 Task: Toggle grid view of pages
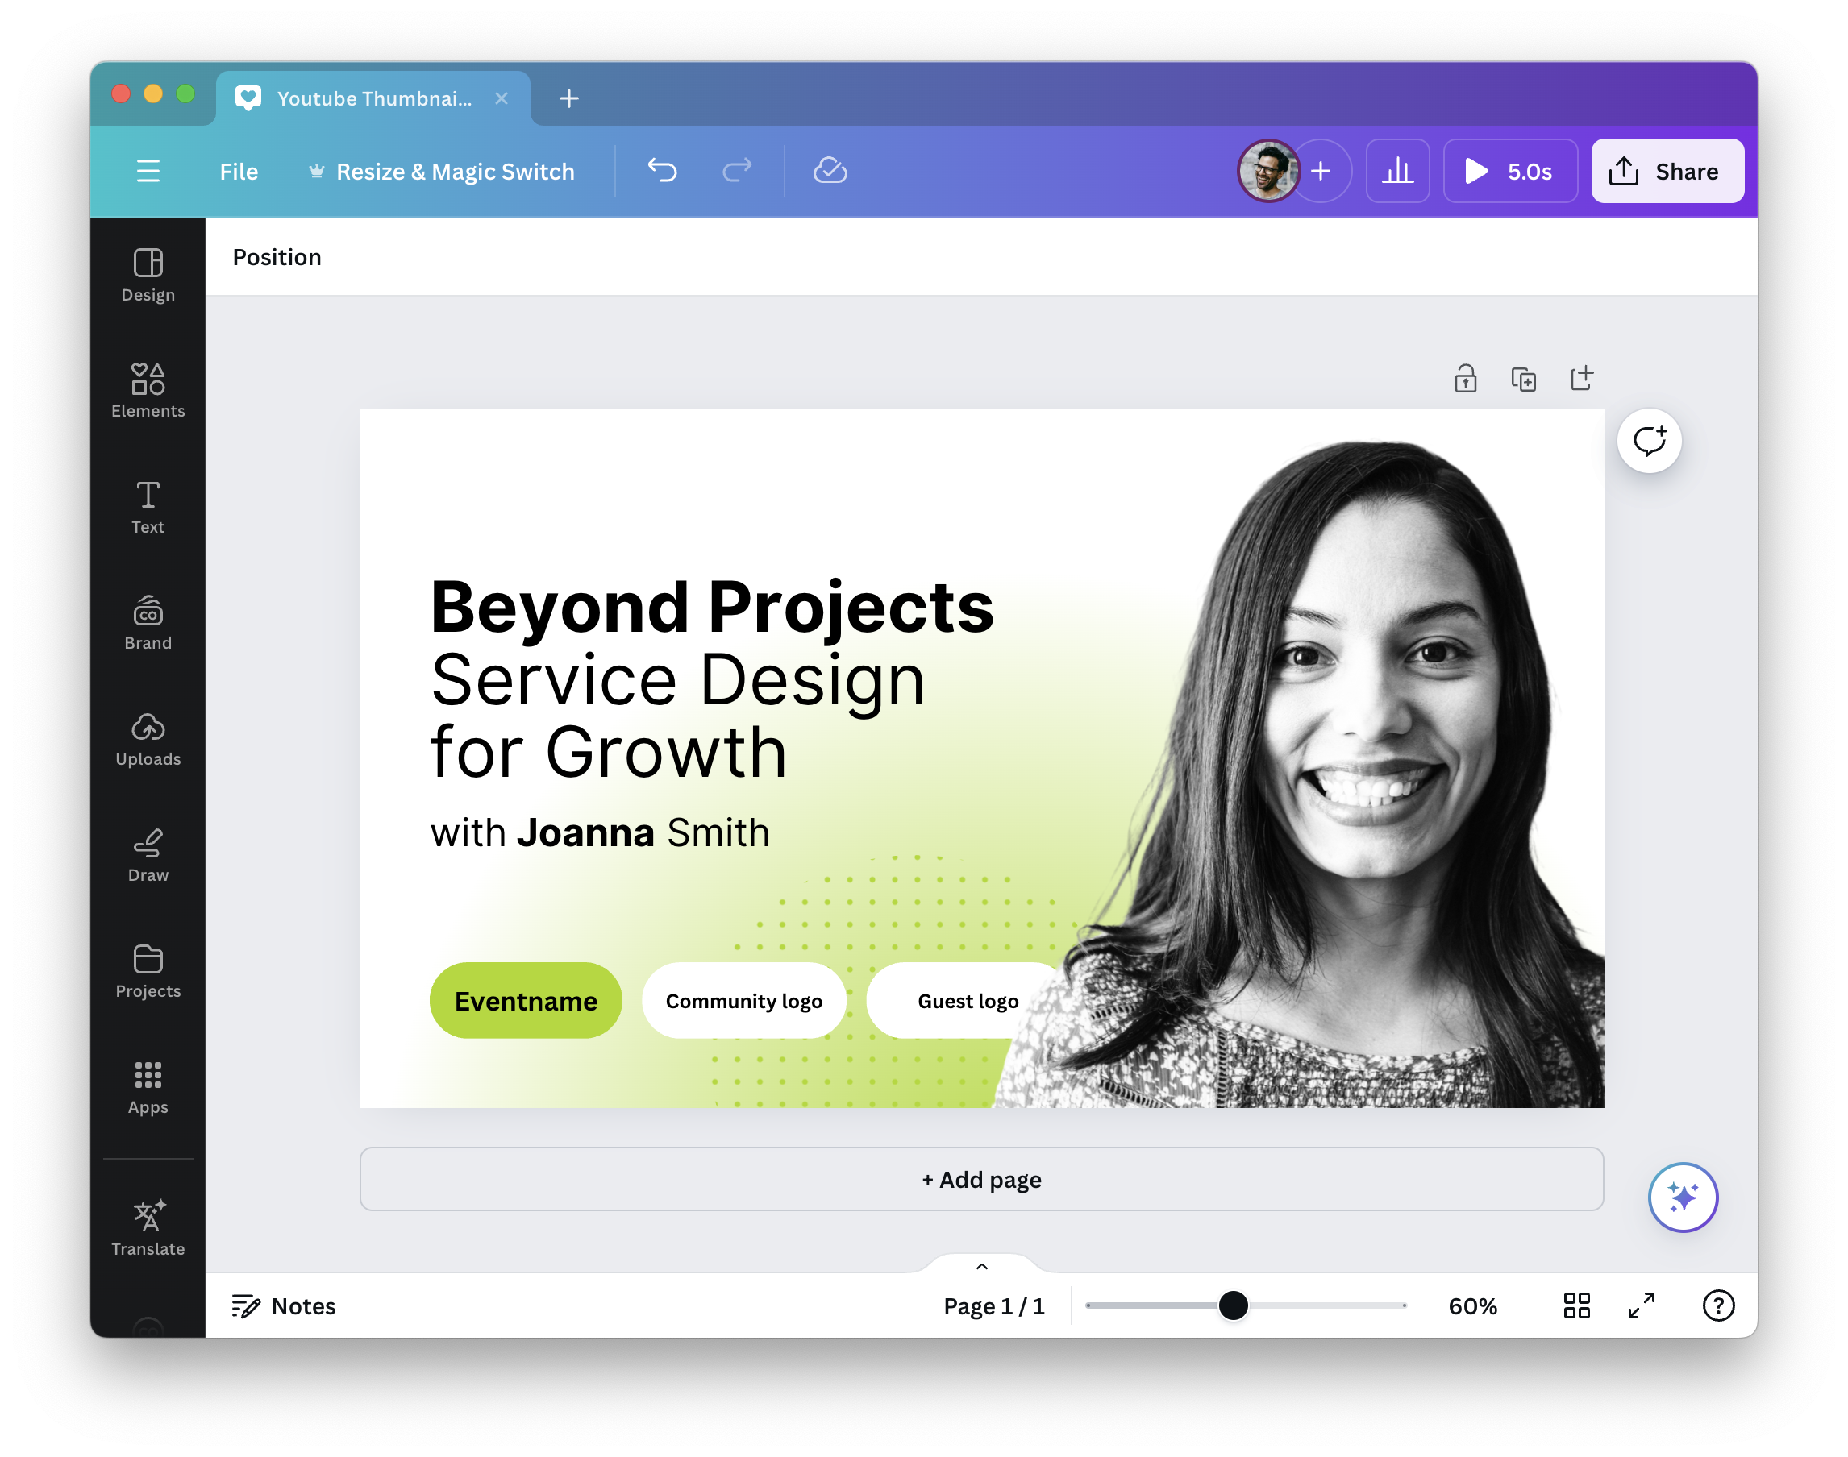point(1575,1305)
